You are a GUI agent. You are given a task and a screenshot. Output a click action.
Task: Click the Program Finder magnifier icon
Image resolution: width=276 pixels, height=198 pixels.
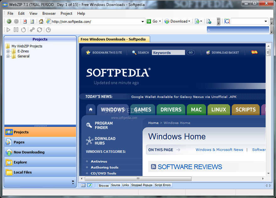(x=89, y=125)
